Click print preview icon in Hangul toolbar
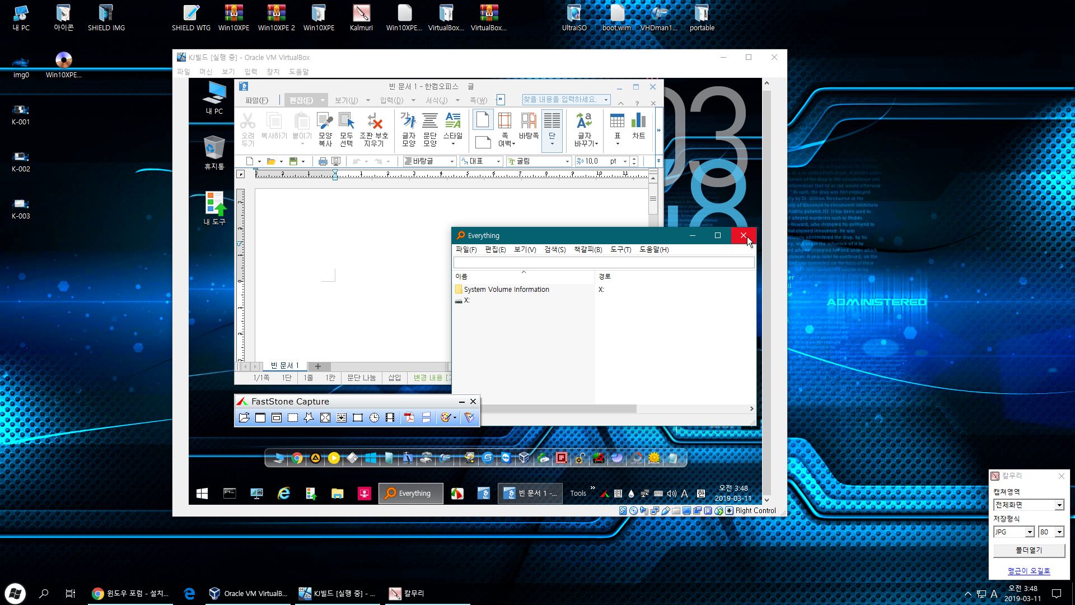The width and height of the screenshot is (1075, 605). 336,161
